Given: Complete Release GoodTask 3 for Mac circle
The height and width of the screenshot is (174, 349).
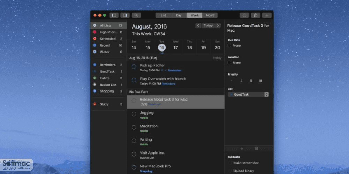Looking at the screenshot, I should coord(134,101).
